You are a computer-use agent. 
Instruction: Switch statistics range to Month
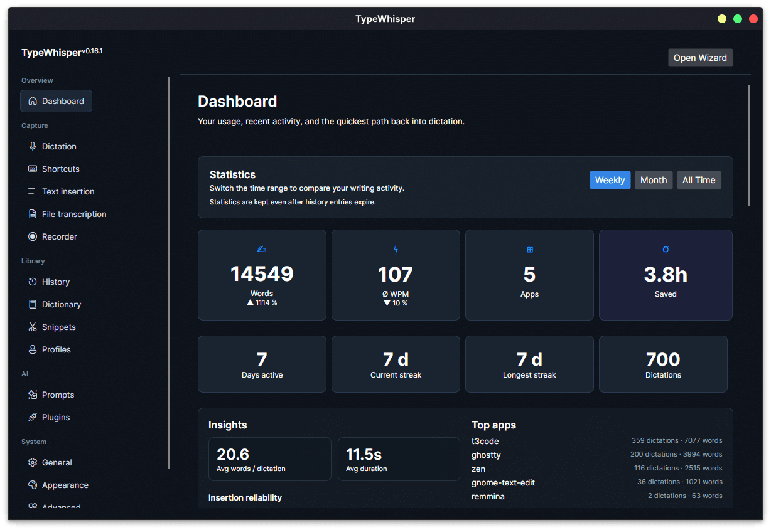[x=654, y=180]
